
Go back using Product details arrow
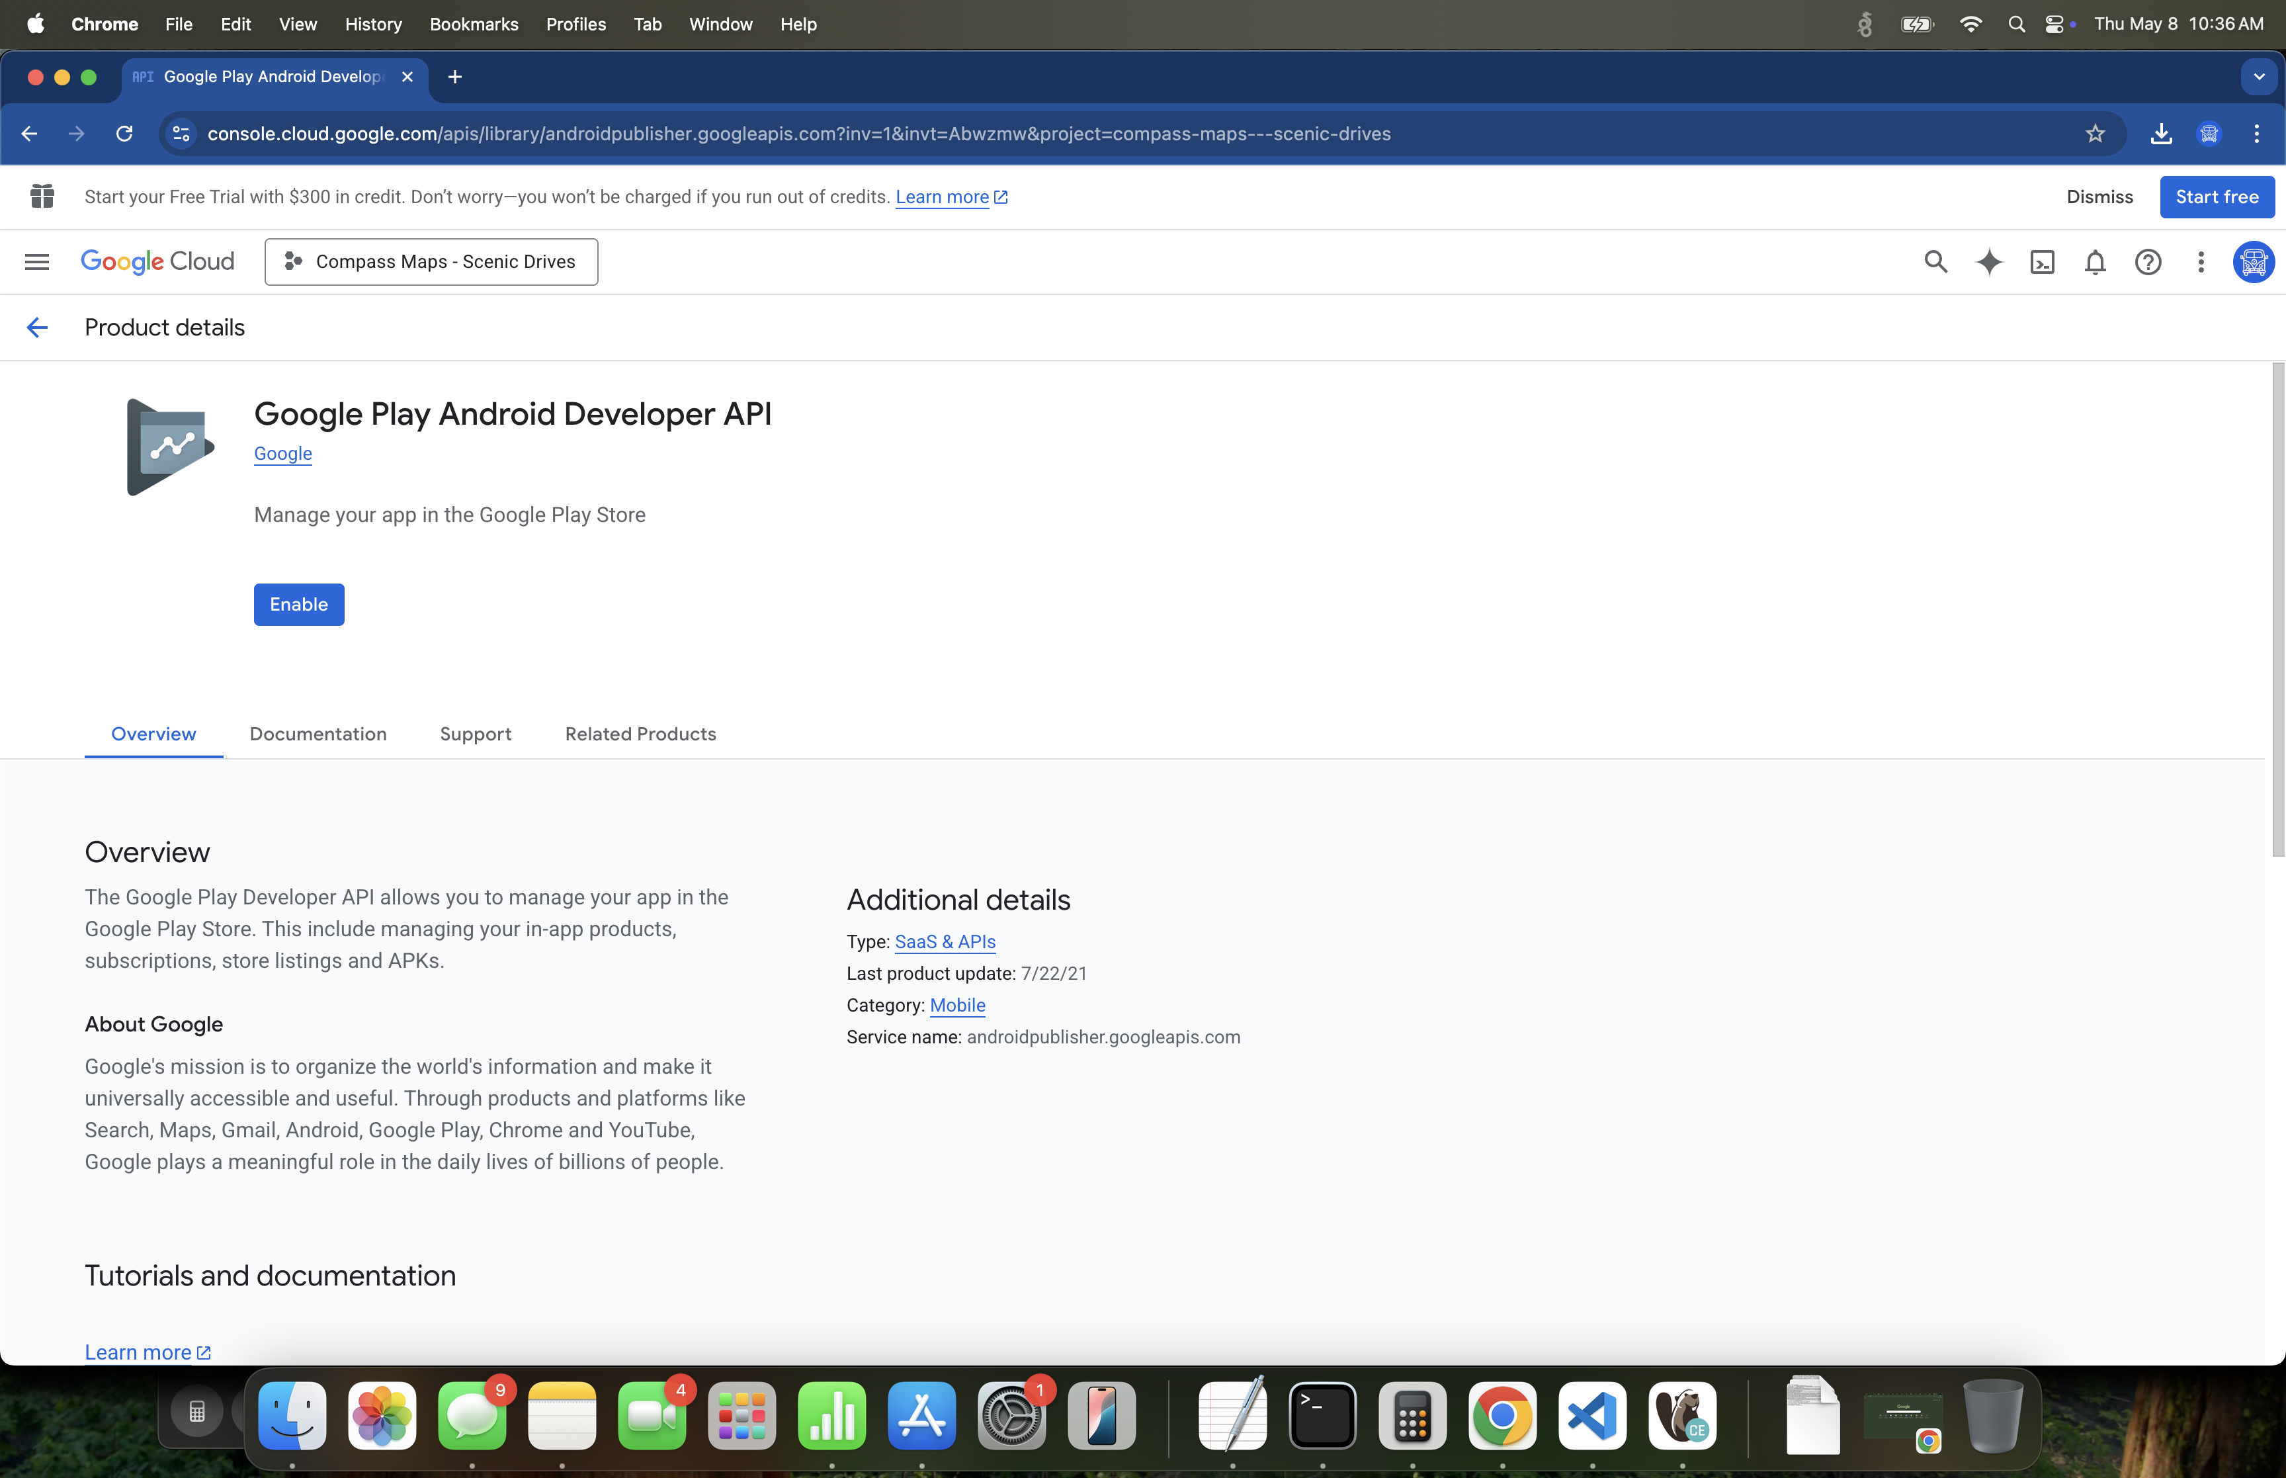pyautogui.click(x=36, y=327)
